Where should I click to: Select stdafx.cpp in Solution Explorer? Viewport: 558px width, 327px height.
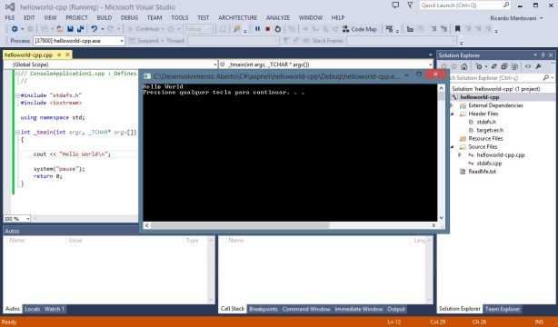tap(489, 163)
